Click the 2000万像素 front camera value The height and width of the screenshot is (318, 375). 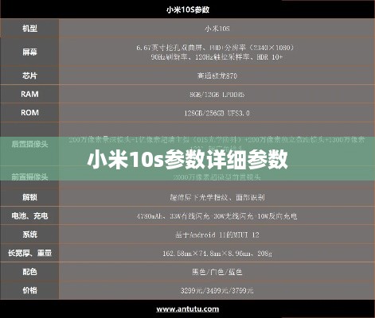(x=217, y=177)
